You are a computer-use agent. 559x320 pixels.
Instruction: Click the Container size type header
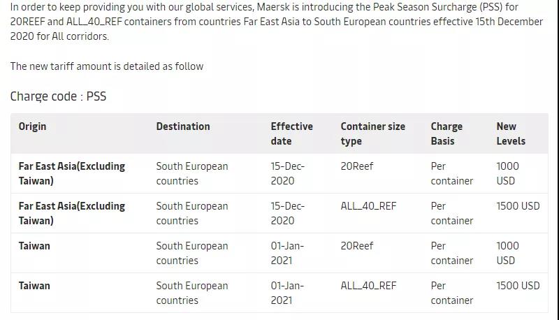pos(372,133)
